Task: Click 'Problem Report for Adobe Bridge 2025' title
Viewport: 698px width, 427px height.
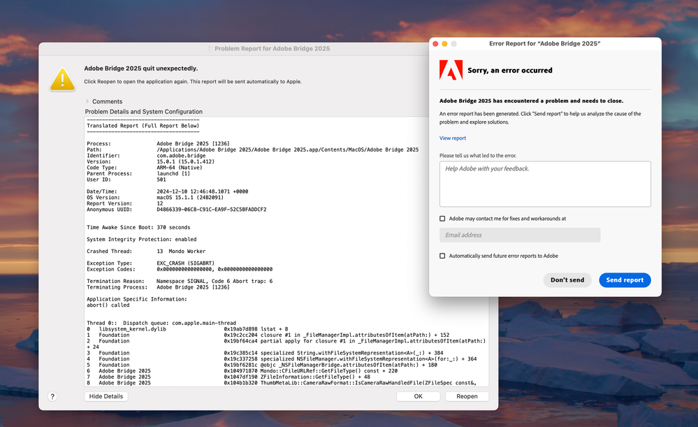Action: click(272, 48)
